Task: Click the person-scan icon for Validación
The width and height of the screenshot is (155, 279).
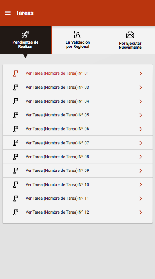Action: click(78, 34)
